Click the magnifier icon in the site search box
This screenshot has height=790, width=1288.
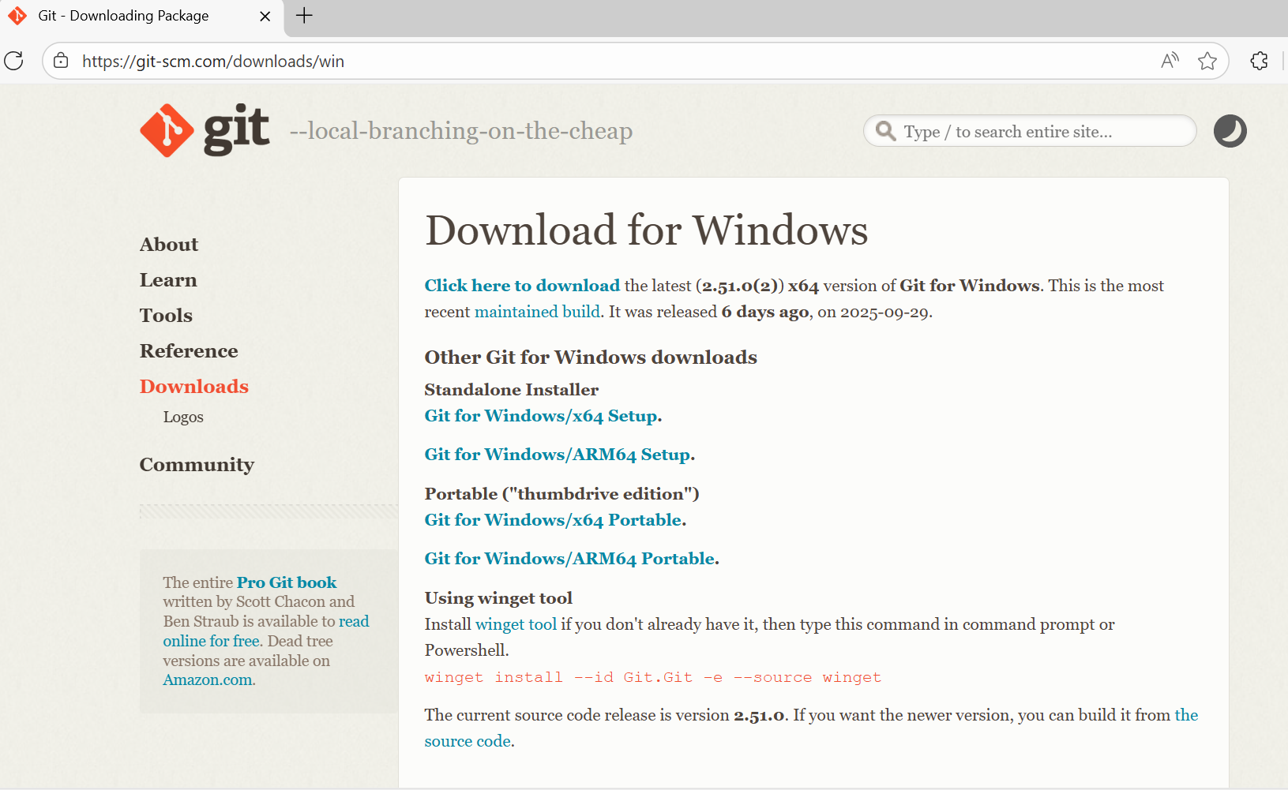coord(886,131)
